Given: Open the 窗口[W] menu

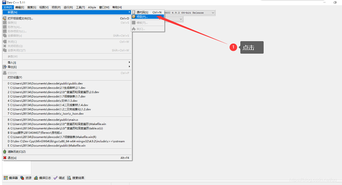Looking at the screenshot, I should (104, 7).
